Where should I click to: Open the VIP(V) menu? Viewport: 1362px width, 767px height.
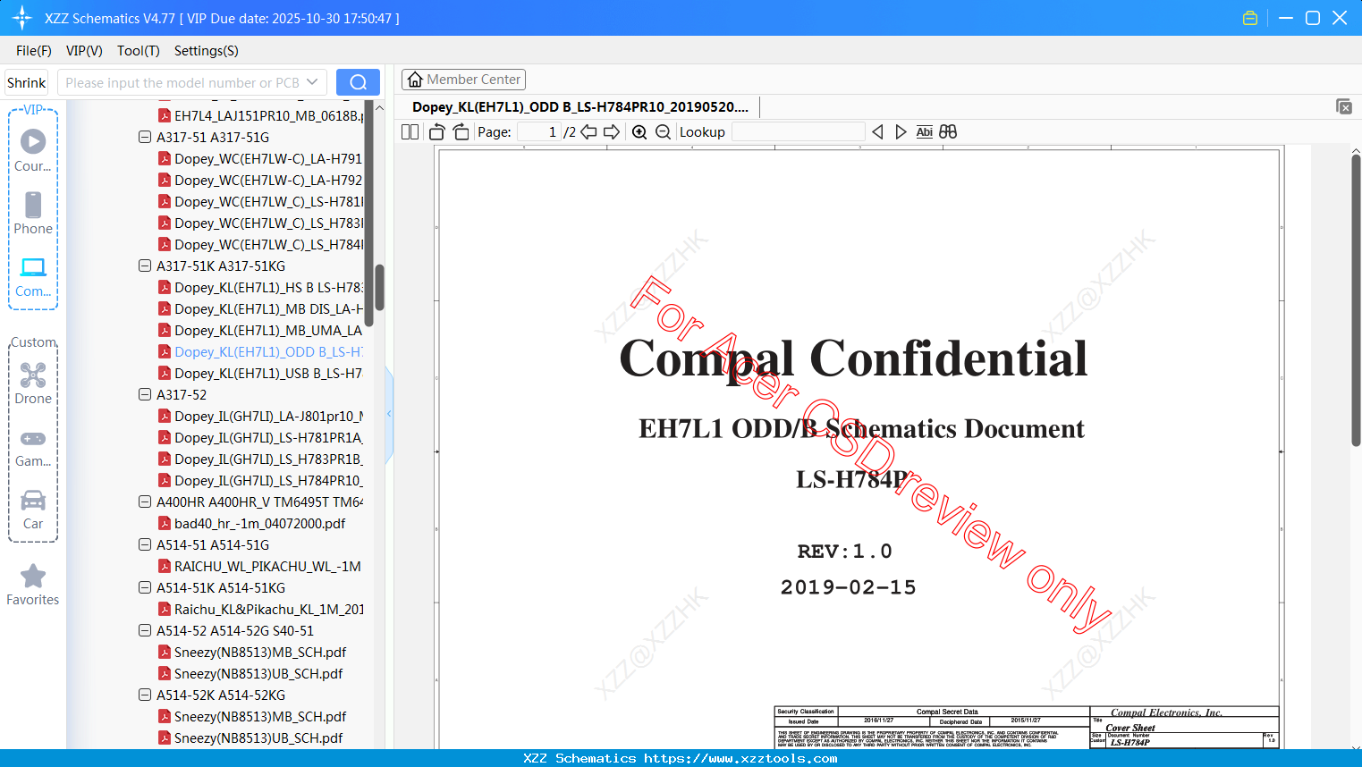(x=84, y=51)
